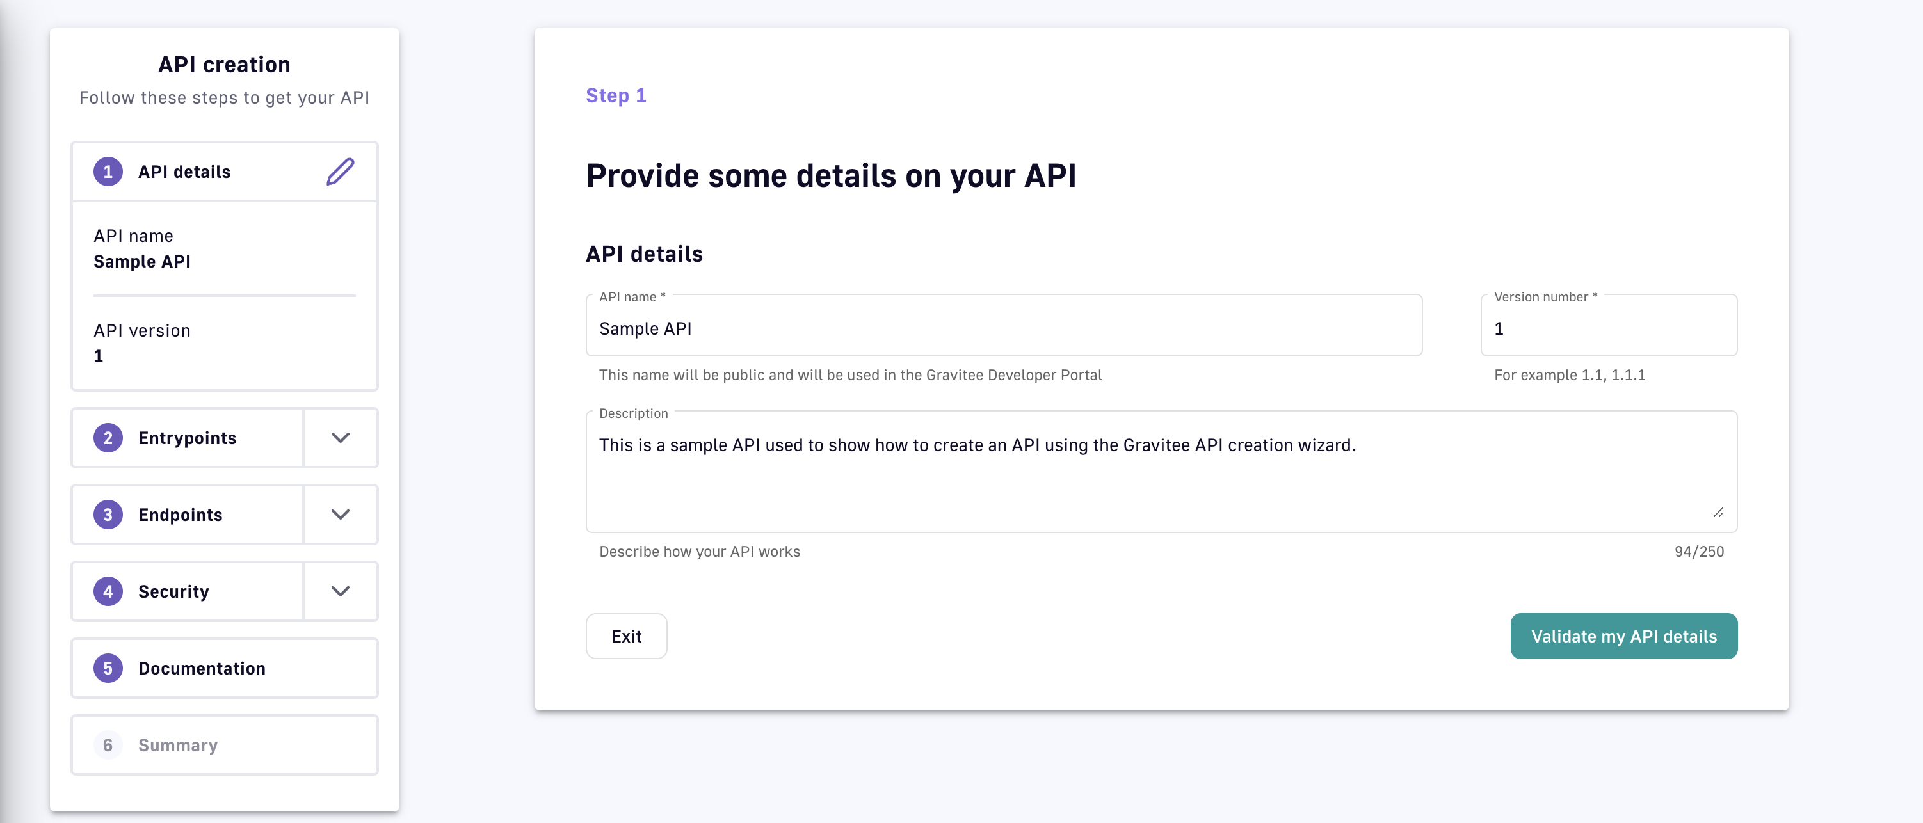Click the pencil edit icon for API details
This screenshot has width=1923, height=823.
click(x=341, y=172)
